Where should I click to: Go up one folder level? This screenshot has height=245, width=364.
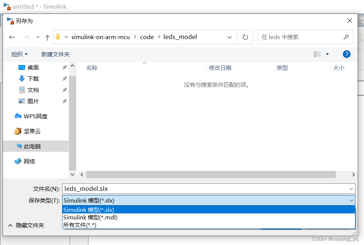point(47,37)
